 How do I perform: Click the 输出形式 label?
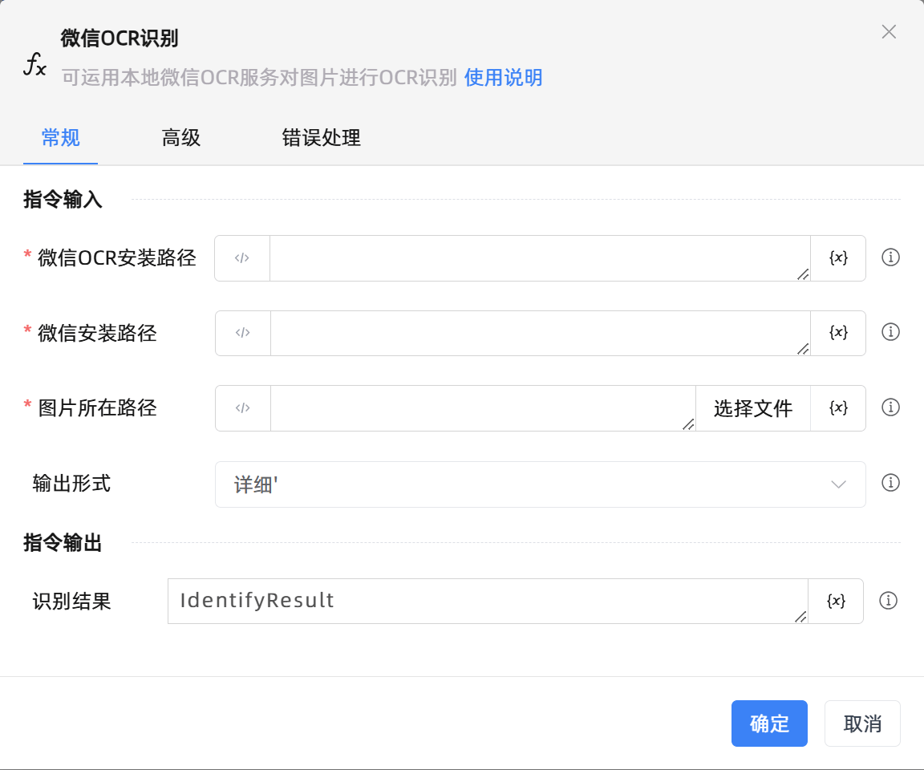pos(72,484)
